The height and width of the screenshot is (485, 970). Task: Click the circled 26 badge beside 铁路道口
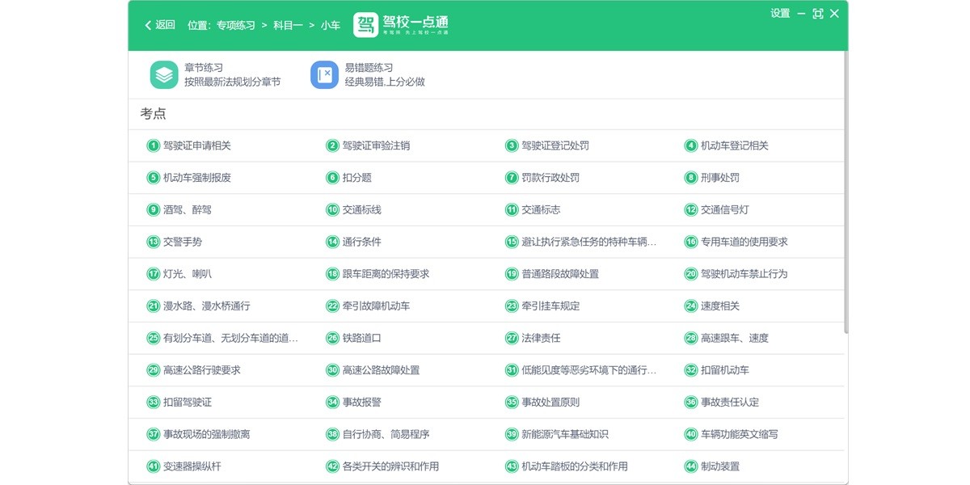click(331, 338)
